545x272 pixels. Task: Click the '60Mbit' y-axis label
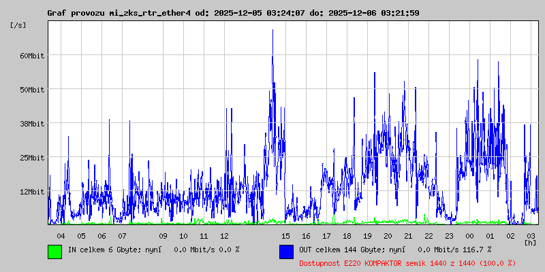pyautogui.click(x=31, y=56)
